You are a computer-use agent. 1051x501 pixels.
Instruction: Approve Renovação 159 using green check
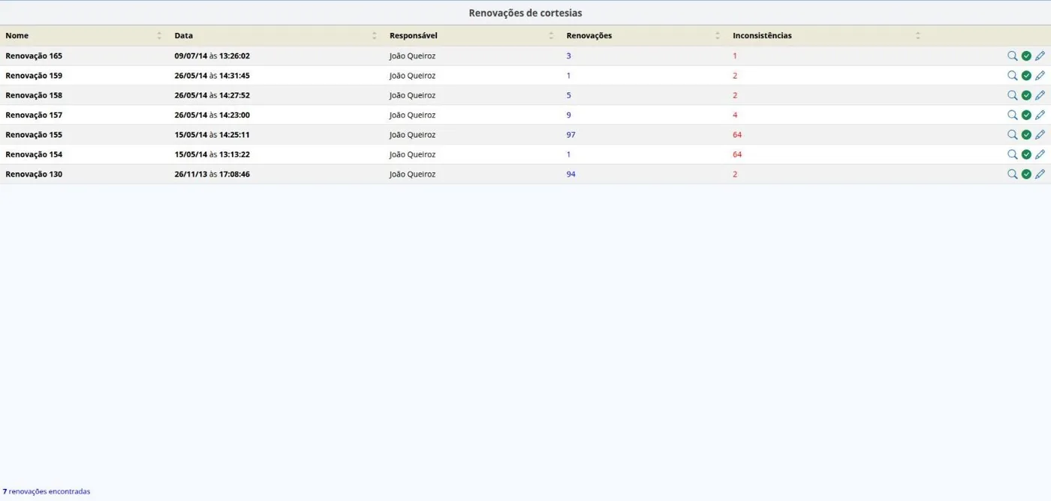click(x=1026, y=75)
